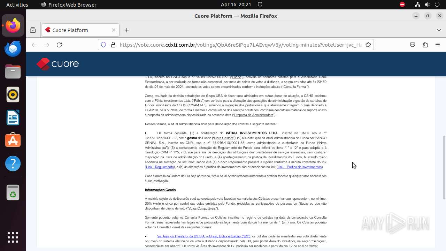The image size is (446, 251).
Task: Click the Activities overview button
Action: click(x=17, y=5)
